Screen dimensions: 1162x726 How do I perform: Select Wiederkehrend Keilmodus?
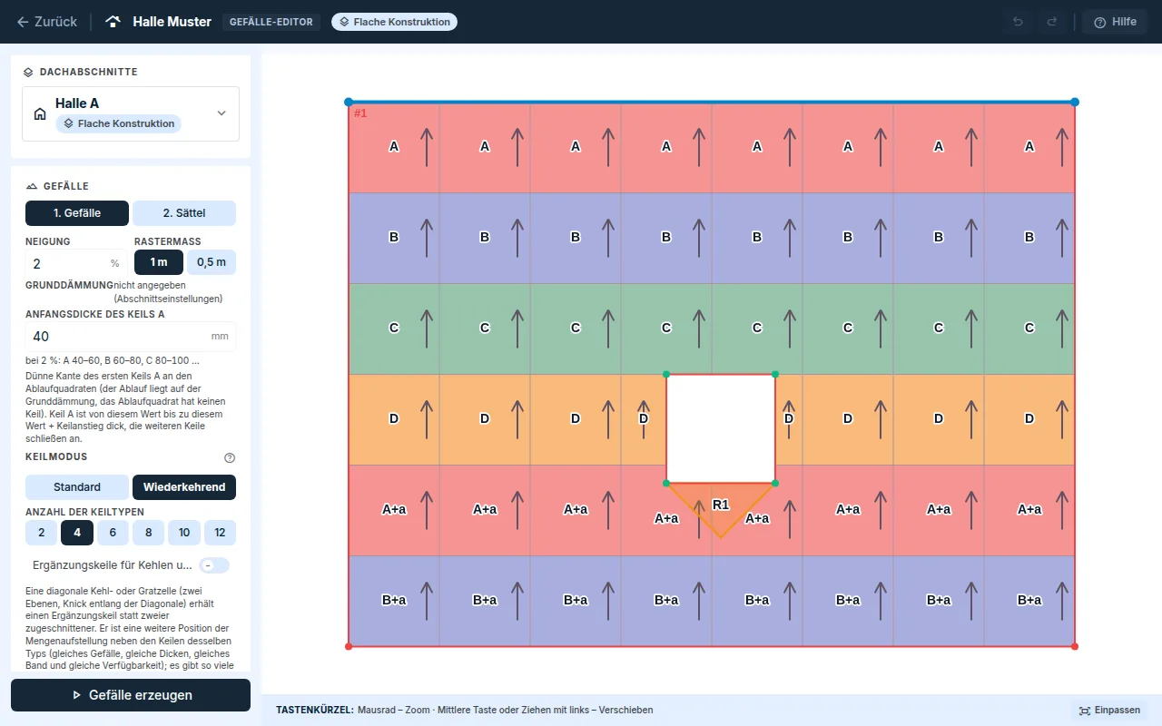pyautogui.click(x=184, y=487)
